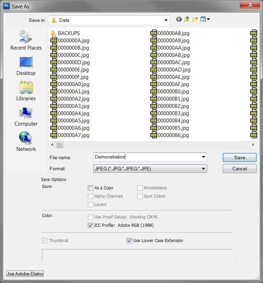Toggle the Alpha Channels checkbox

coord(91,196)
